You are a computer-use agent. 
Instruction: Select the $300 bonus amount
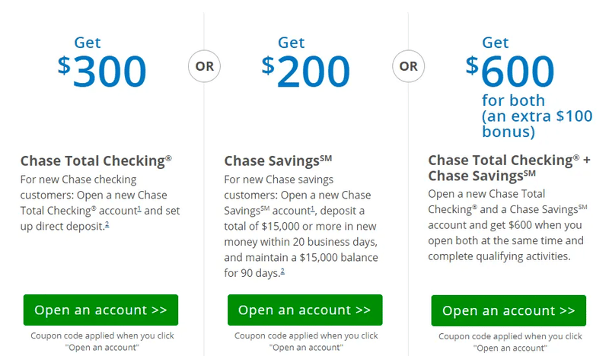click(102, 71)
